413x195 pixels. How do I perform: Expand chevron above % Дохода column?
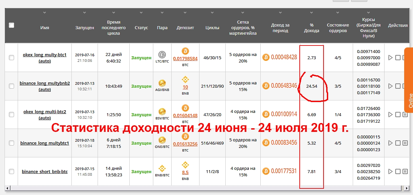[311, 13]
